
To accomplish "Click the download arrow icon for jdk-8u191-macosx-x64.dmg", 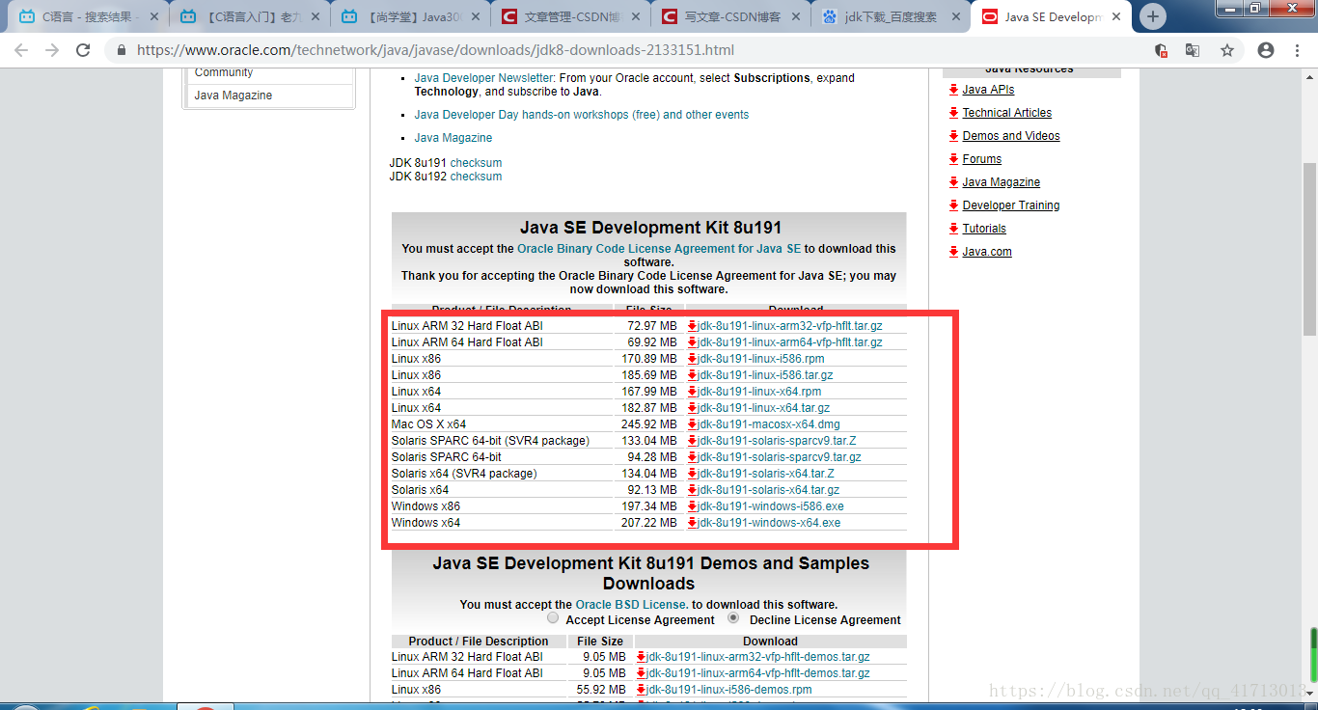I will click(693, 424).
